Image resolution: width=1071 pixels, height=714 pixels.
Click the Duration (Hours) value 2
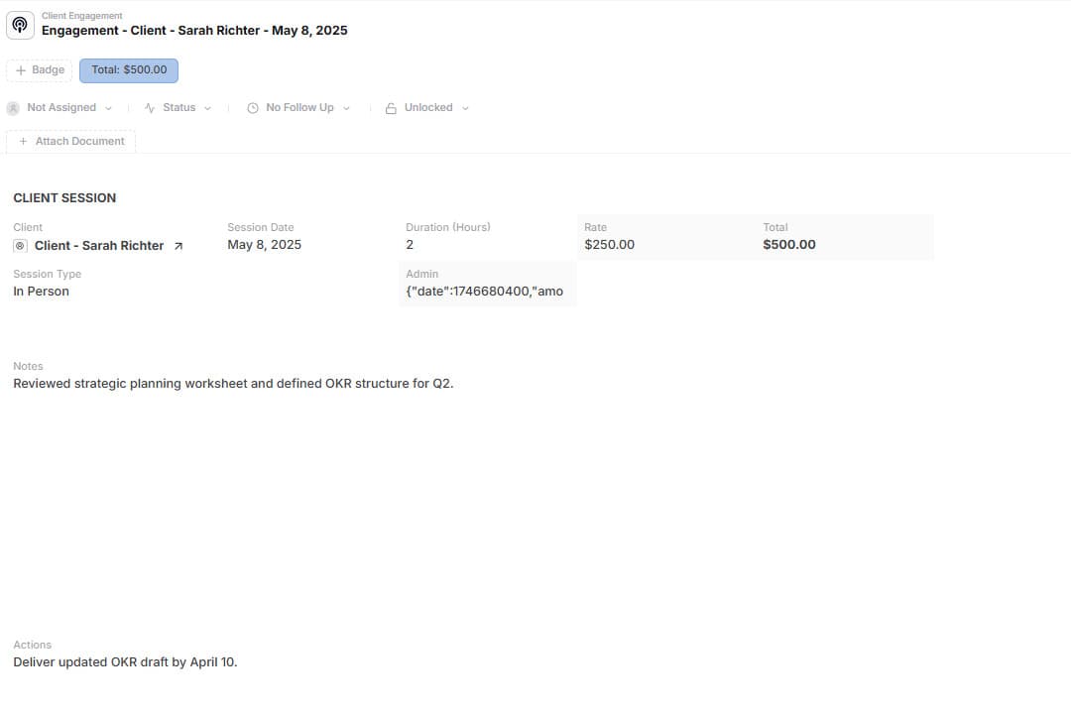tap(410, 245)
